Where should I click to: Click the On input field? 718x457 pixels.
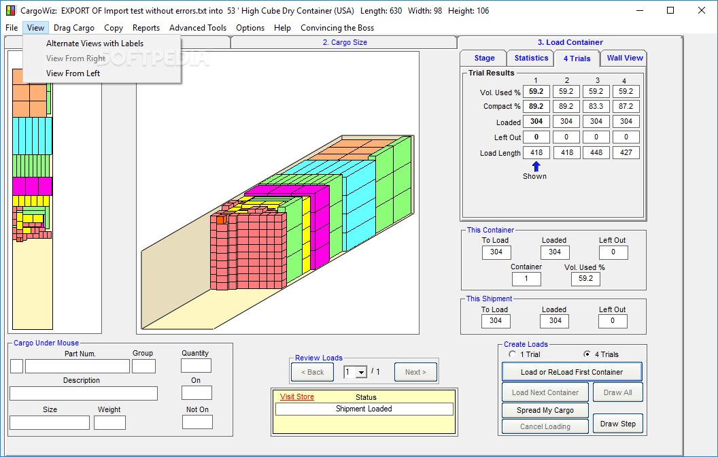click(196, 393)
